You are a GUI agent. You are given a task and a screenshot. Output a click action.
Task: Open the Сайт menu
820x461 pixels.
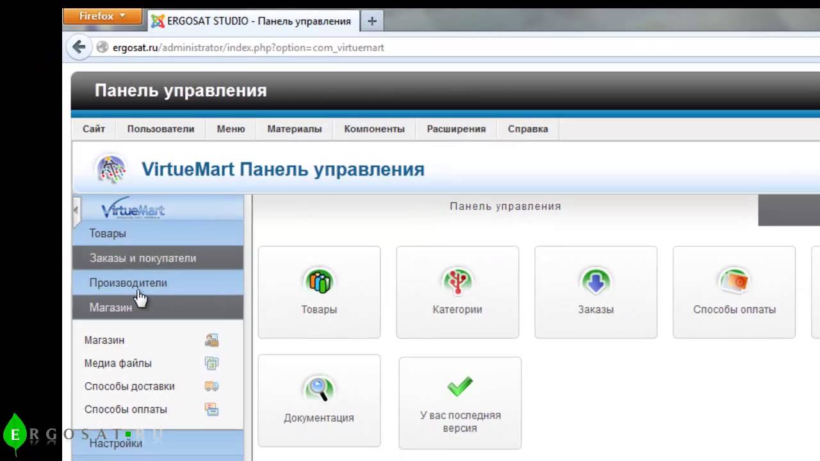[94, 129]
